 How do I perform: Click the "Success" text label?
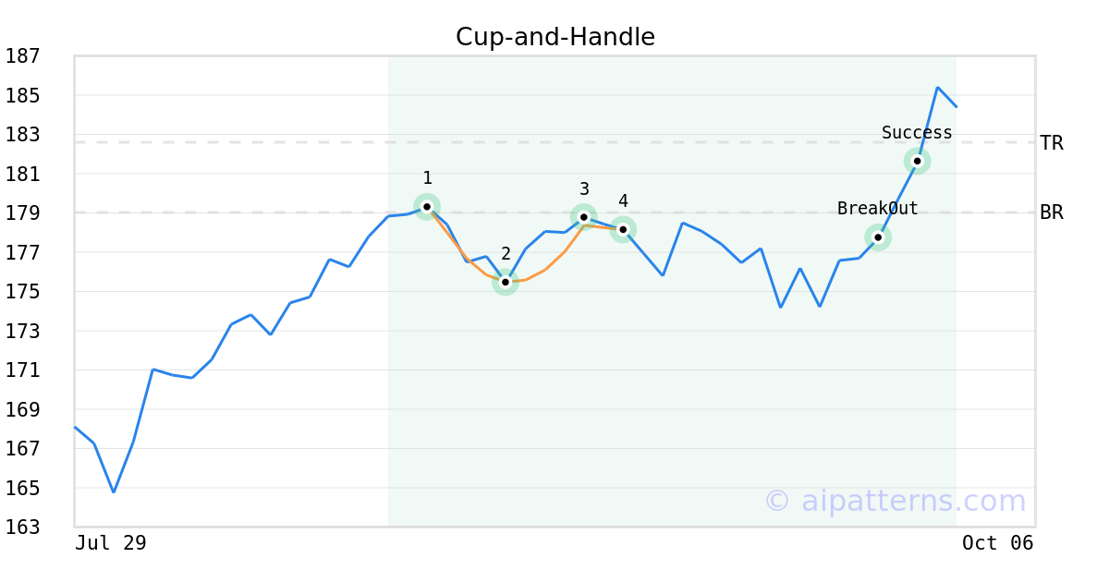(917, 133)
